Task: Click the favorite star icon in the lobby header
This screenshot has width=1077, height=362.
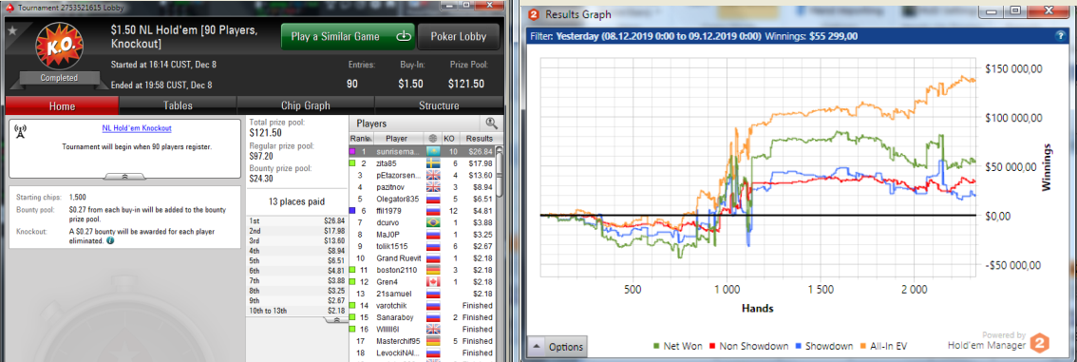Action: point(11,29)
